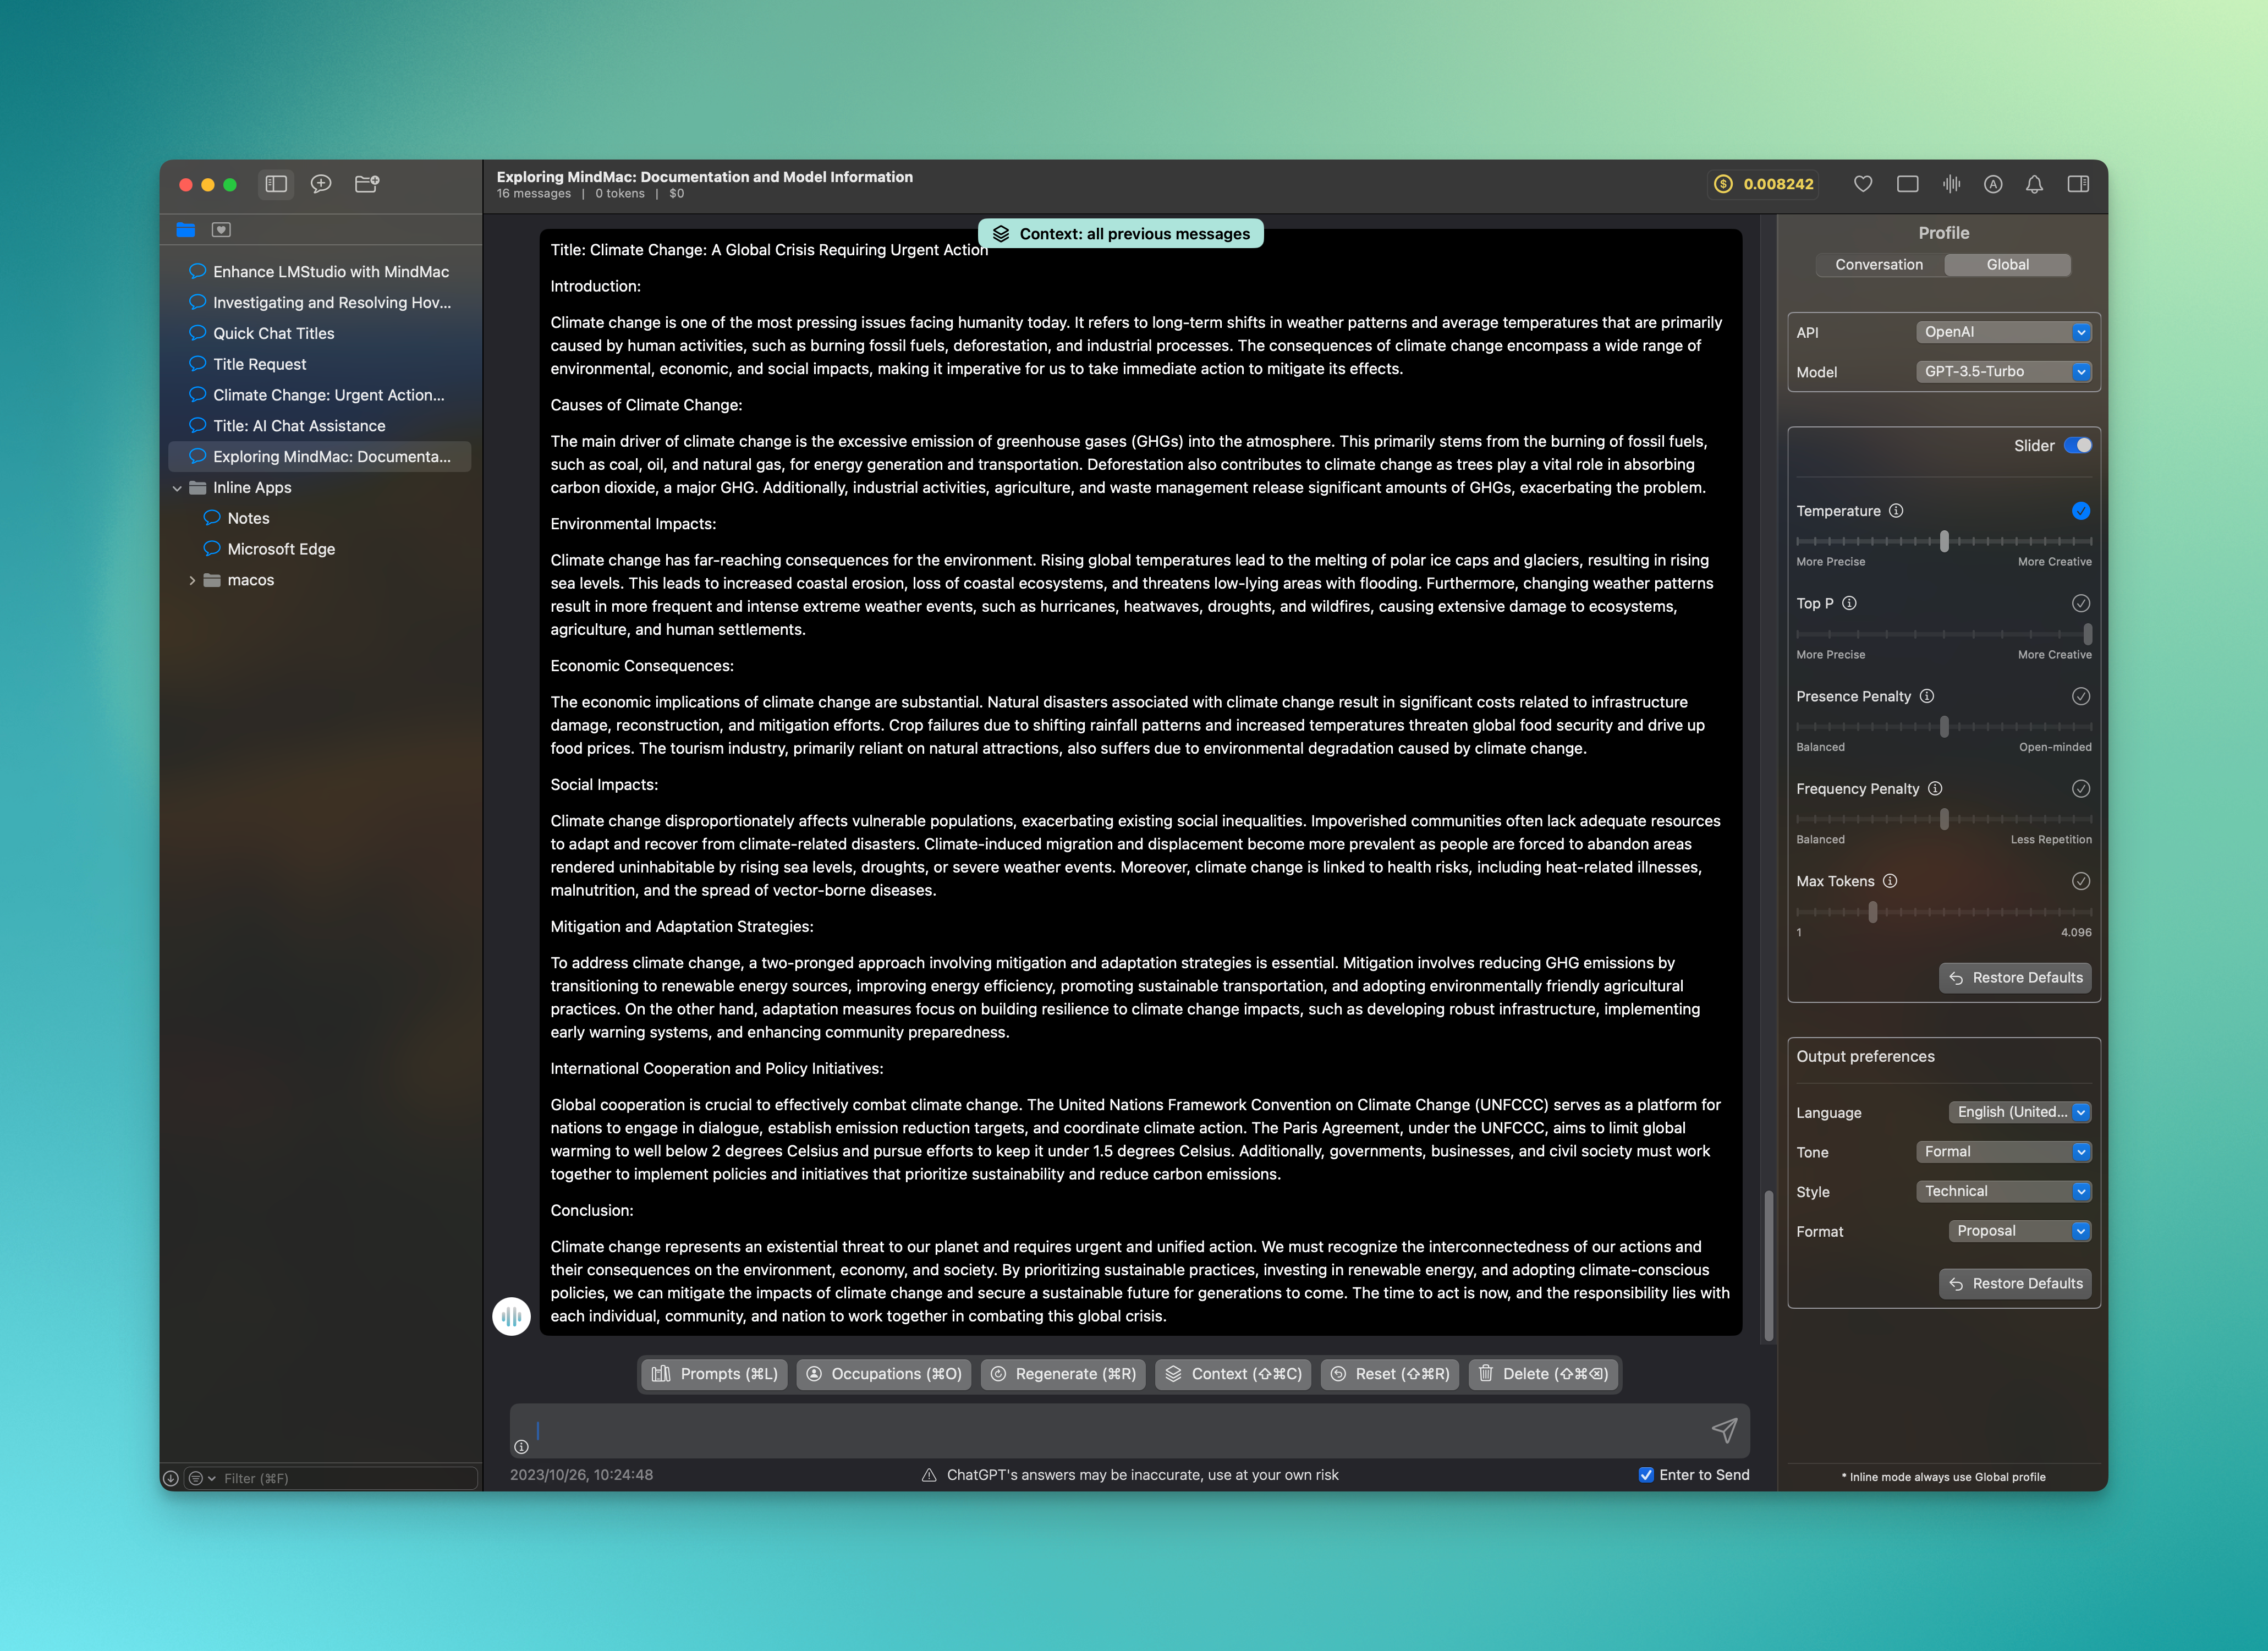Enable the Top P parameter checkmark
The height and width of the screenshot is (1651, 2268).
(x=2081, y=603)
